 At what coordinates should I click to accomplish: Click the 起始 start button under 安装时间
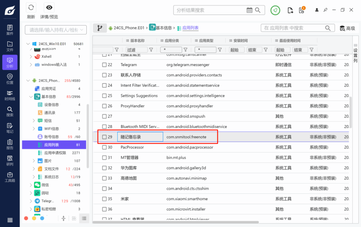point(237,50)
